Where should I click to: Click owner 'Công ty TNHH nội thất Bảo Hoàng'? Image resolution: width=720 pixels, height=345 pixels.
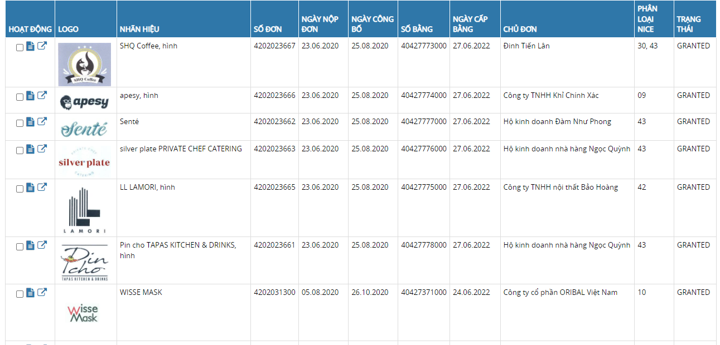[560, 188]
